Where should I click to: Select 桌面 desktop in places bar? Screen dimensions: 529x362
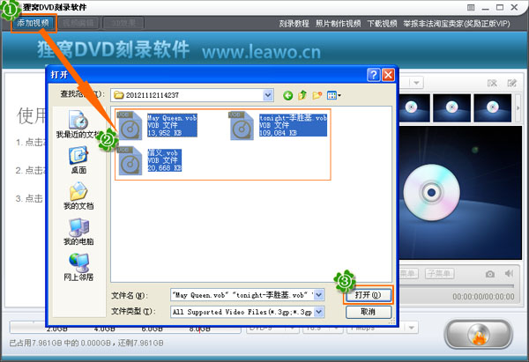click(x=78, y=160)
